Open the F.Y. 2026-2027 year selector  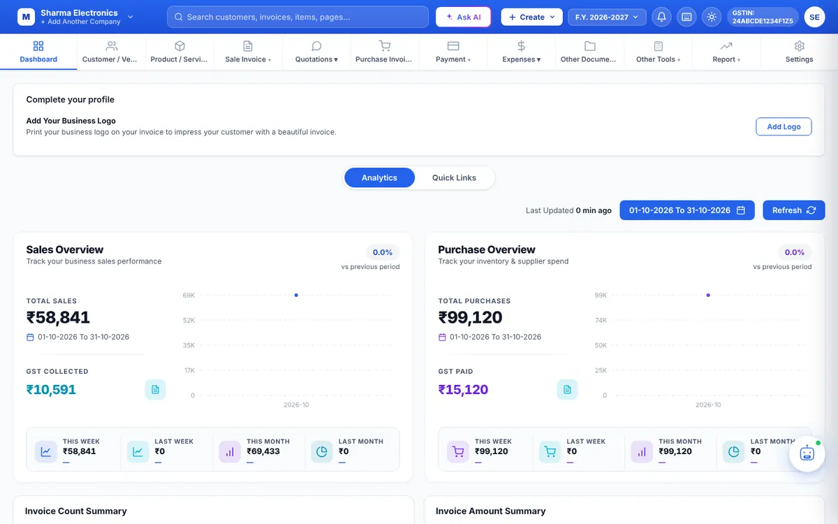click(x=607, y=17)
